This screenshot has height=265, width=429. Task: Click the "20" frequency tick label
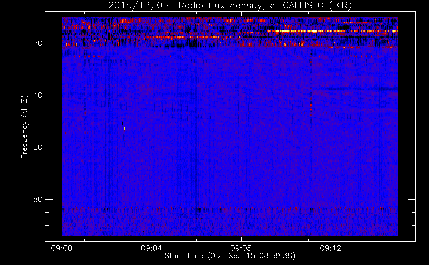(x=38, y=43)
